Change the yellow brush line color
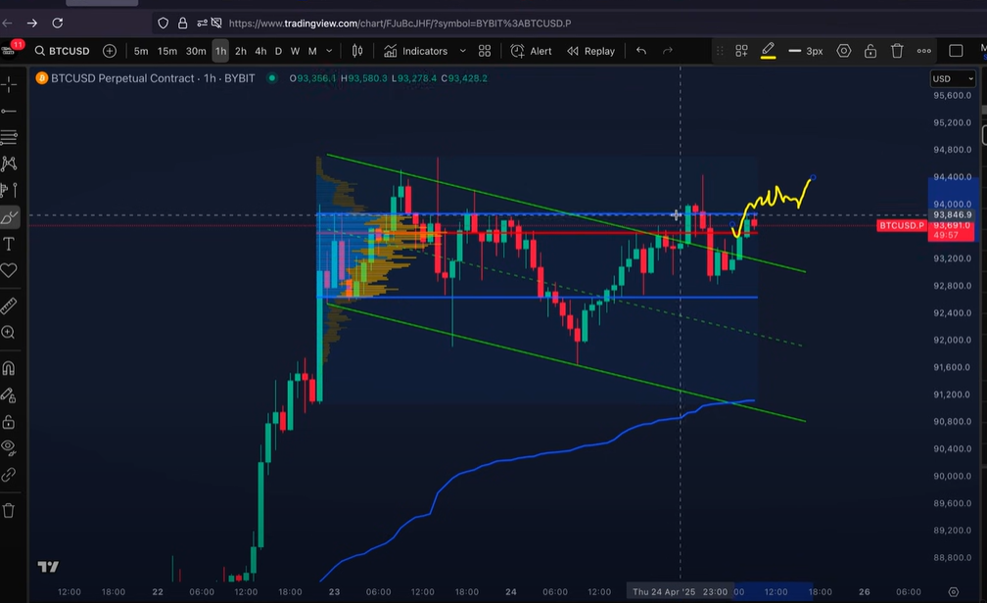 [x=768, y=51]
